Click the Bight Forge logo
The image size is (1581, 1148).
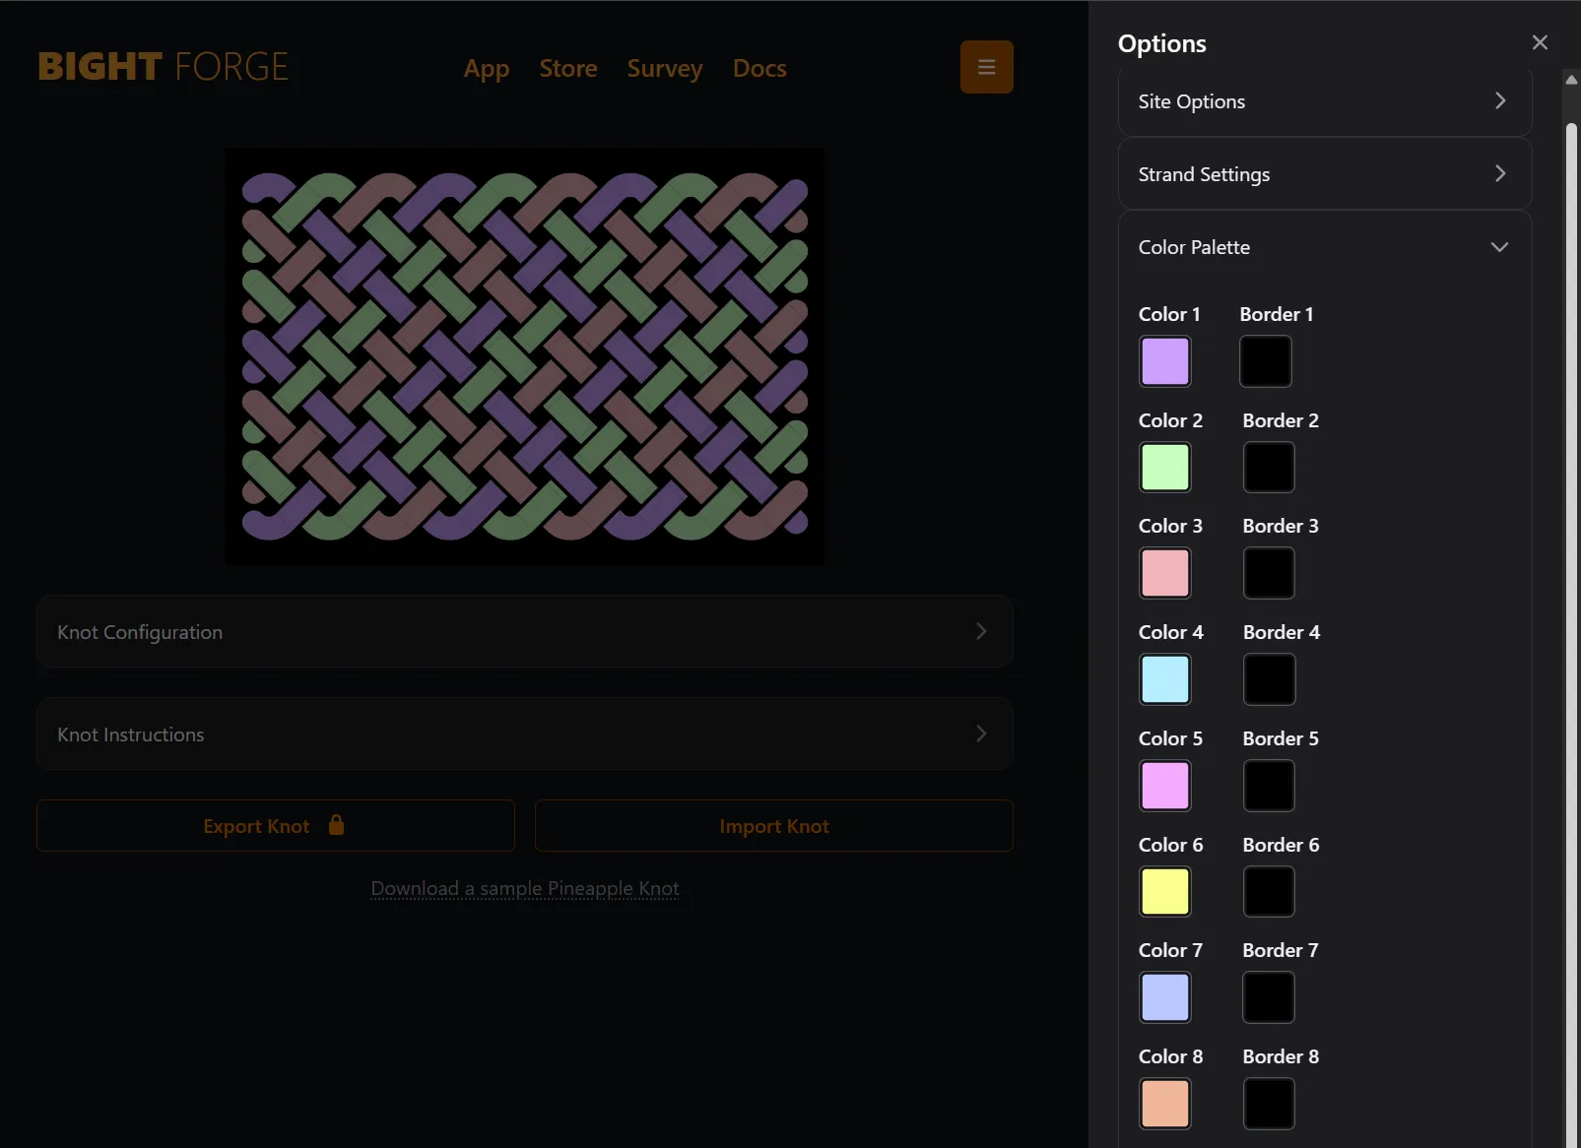[x=164, y=67]
